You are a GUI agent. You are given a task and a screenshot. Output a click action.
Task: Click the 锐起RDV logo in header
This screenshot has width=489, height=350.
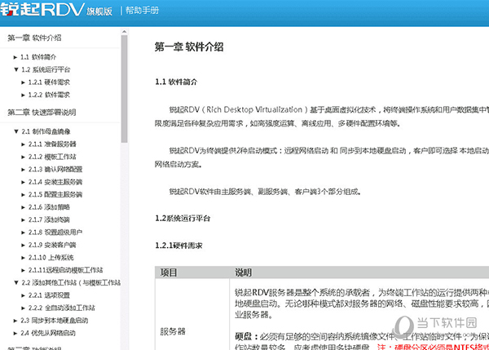click(x=57, y=11)
